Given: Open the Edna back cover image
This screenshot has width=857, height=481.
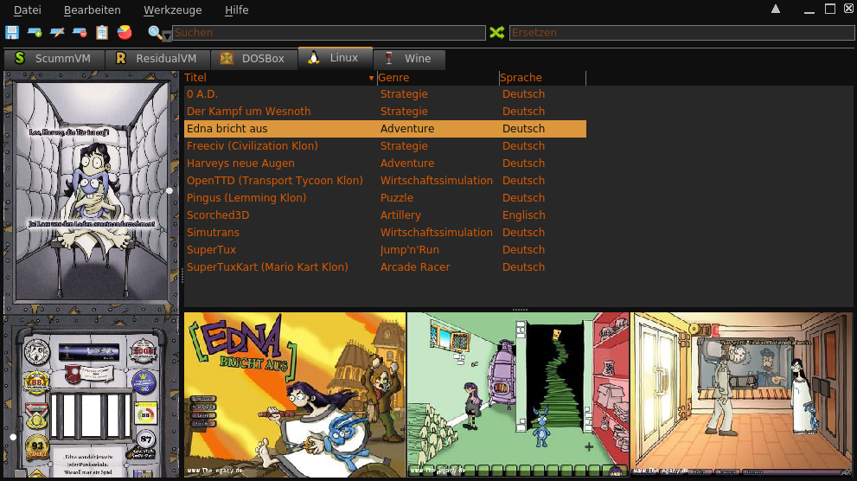Looking at the screenshot, I should tap(92, 397).
